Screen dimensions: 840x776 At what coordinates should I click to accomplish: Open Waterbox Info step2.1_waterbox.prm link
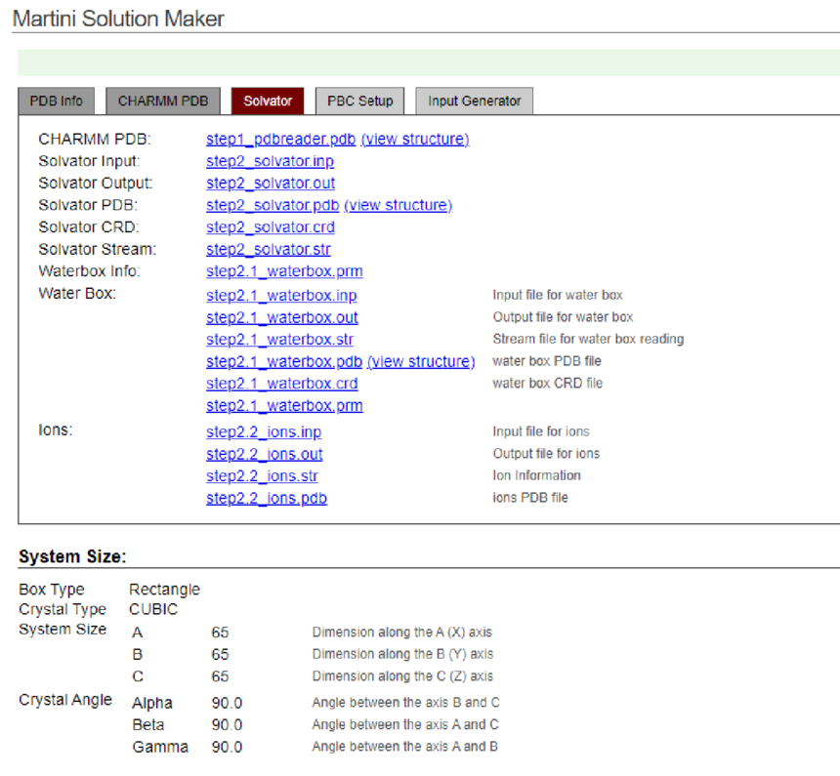pos(284,271)
